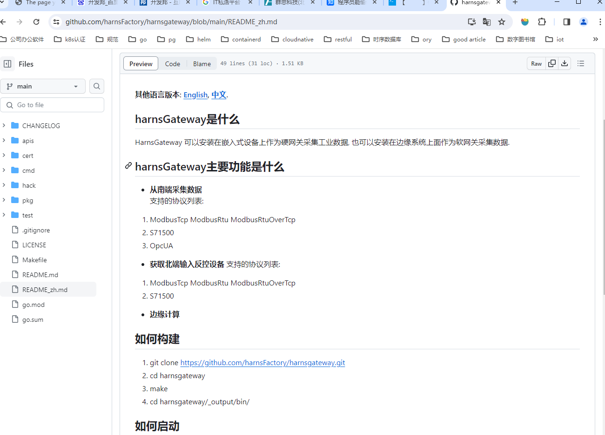Open browser extensions puzzle icon

coord(542,22)
